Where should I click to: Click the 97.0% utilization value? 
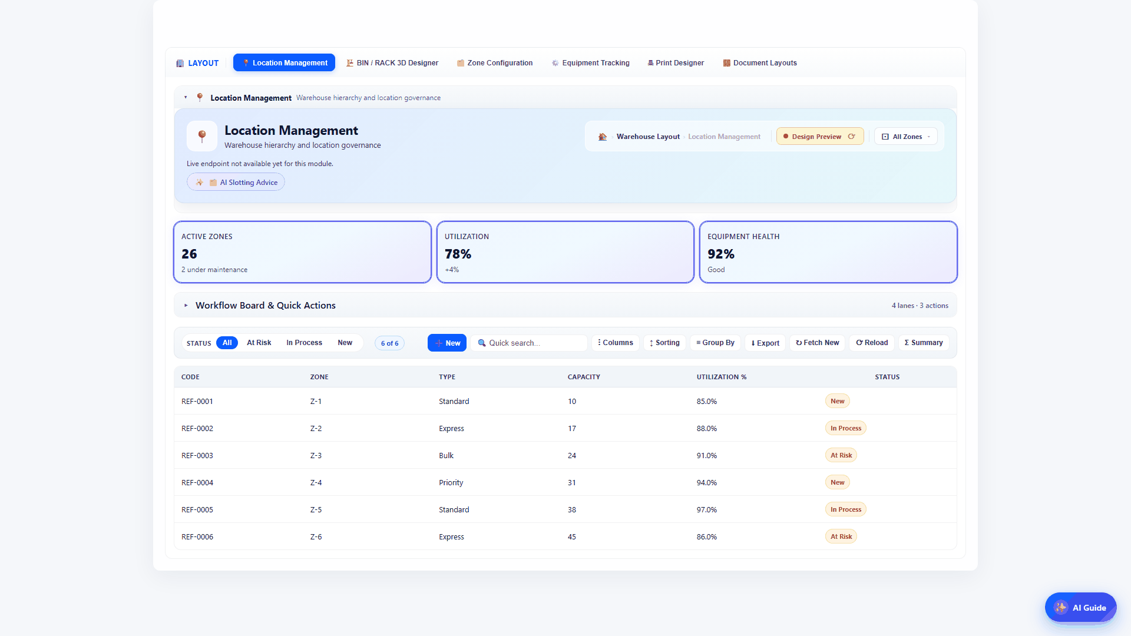click(707, 510)
